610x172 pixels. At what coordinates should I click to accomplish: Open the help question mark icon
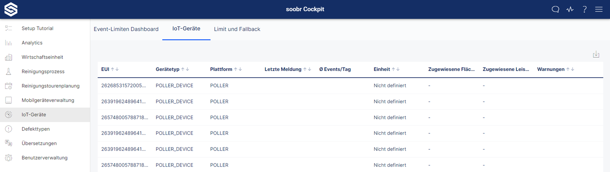tap(584, 9)
